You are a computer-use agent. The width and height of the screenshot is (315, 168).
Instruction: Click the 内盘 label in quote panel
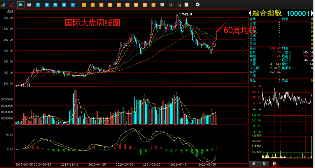point(285,81)
